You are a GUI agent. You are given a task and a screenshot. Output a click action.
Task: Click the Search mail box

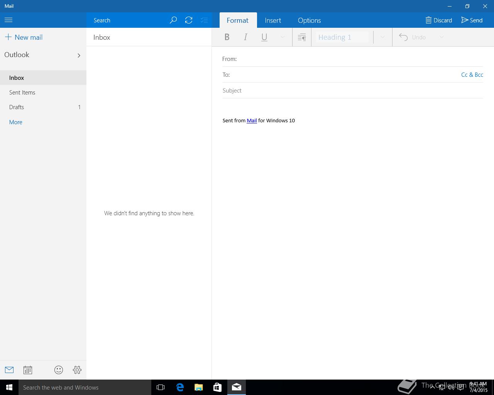127,20
